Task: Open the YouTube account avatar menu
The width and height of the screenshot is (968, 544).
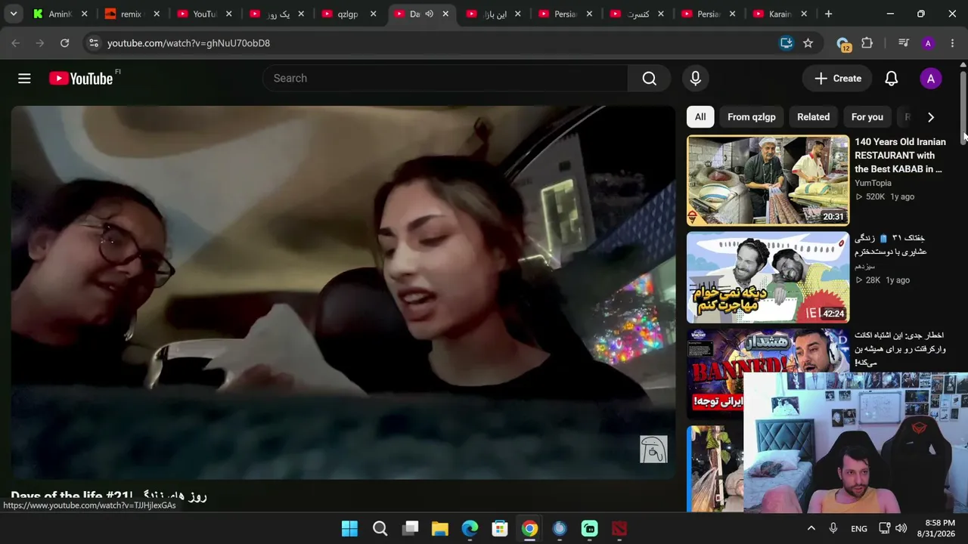Action: (931, 79)
